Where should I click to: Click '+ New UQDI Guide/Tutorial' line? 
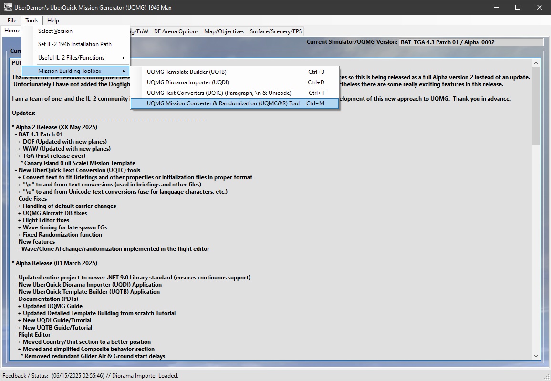click(55, 320)
